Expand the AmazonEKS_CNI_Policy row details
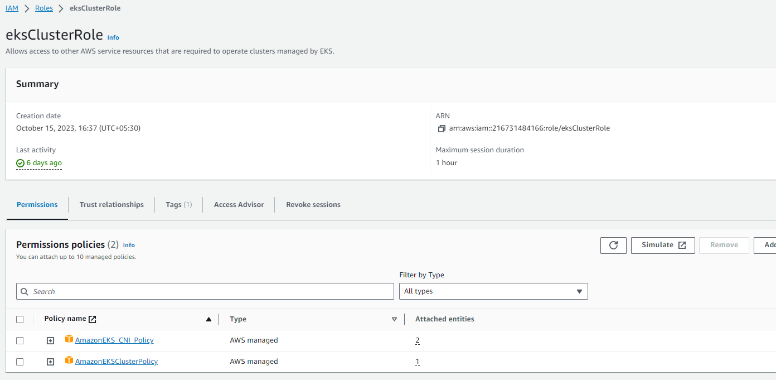Viewport: 776px width, 380px height. click(50, 340)
